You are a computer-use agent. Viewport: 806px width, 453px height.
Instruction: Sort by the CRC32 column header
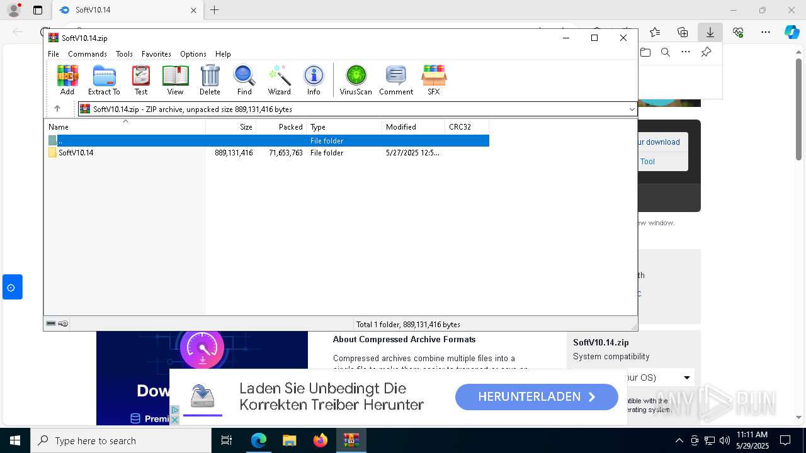click(x=467, y=127)
